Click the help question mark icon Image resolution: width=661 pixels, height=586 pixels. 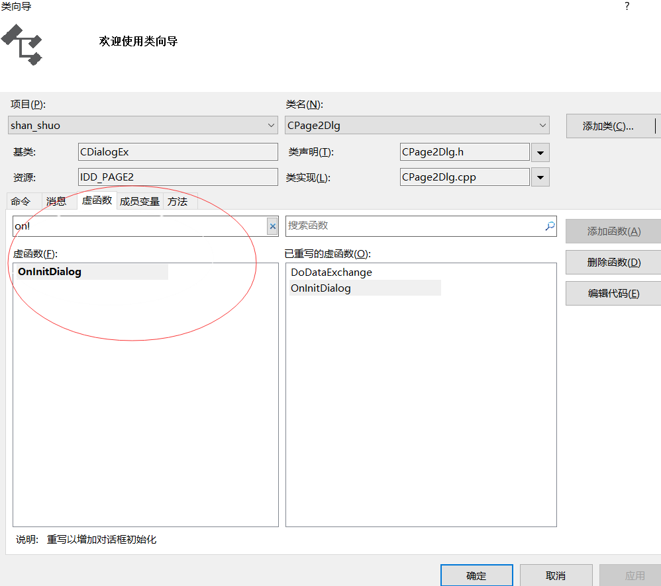coord(627,7)
